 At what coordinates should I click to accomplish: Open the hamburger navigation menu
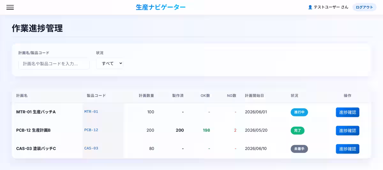click(10, 7)
